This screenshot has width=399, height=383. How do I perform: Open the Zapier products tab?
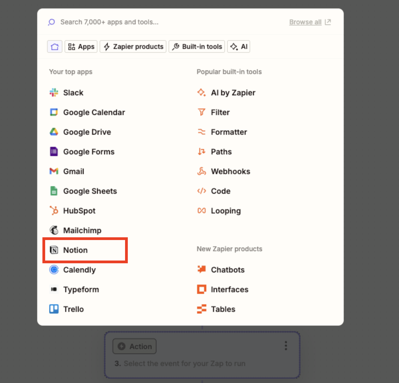[133, 46]
